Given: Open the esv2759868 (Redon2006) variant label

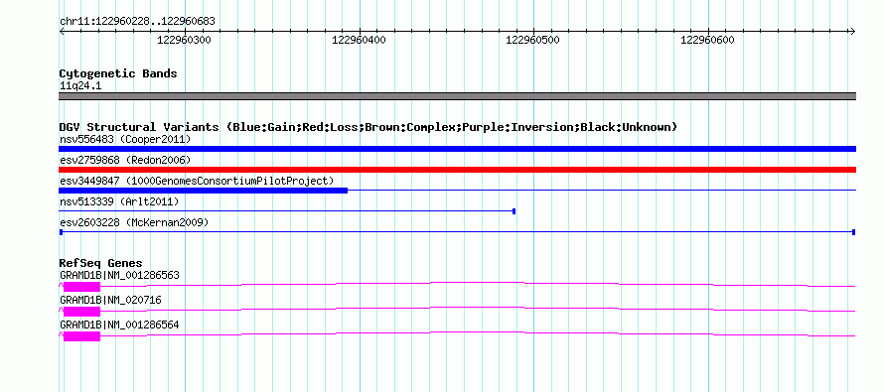Looking at the screenshot, I should pos(125,160).
